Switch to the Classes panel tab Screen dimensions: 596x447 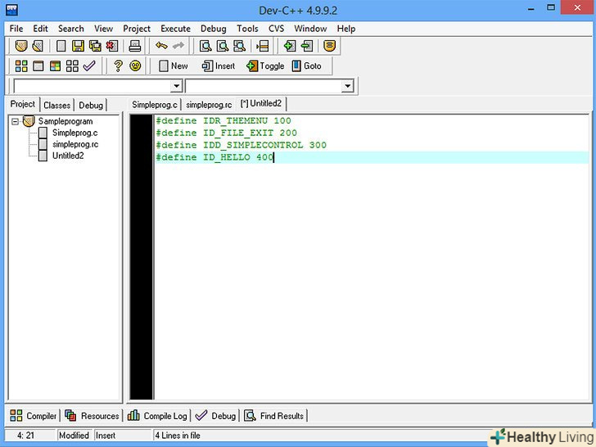click(x=57, y=105)
